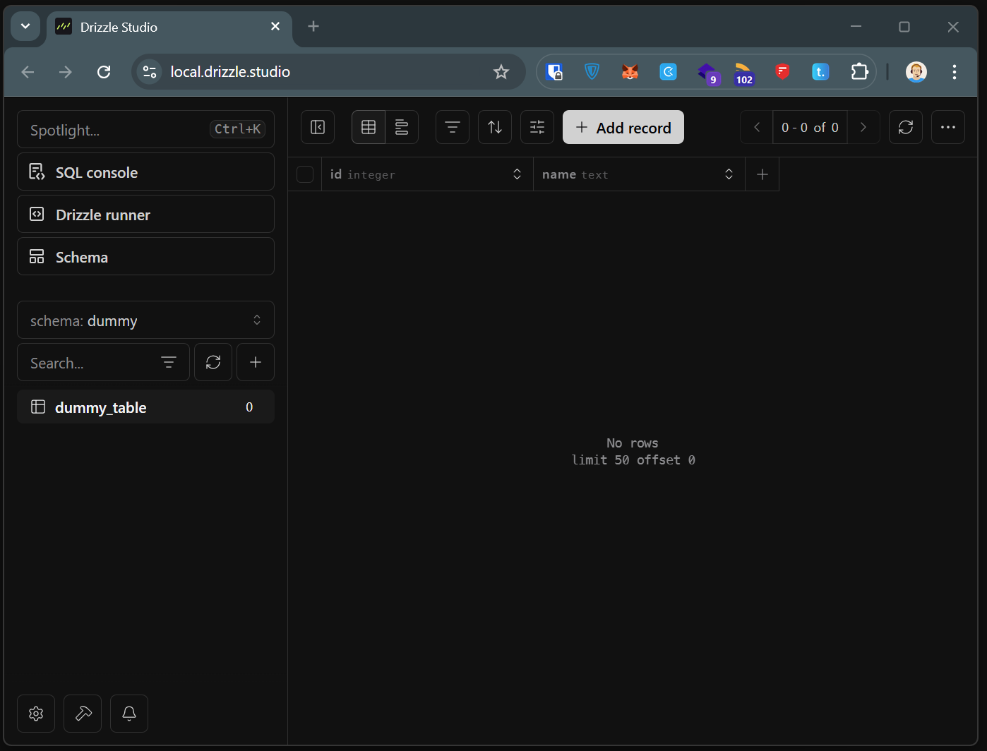Open sort options with arrows icon

coord(495,127)
